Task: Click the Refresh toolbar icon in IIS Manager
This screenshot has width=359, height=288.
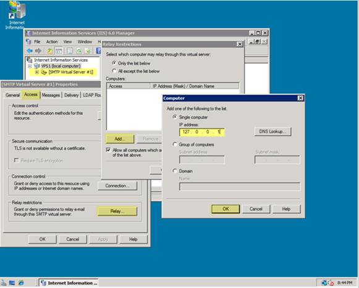Action: pos(79,51)
